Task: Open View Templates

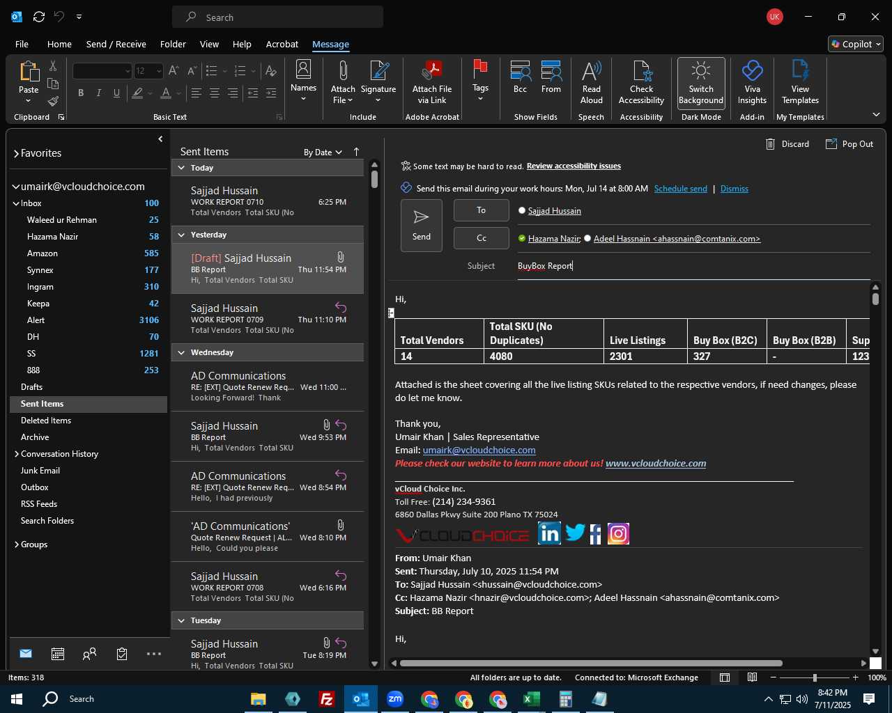Action: click(x=800, y=84)
